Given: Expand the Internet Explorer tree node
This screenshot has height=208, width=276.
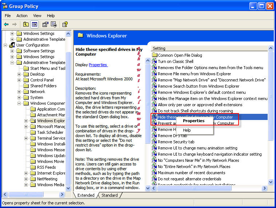Looking at the screenshot, I should pyautogui.click(x=26, y=173).
